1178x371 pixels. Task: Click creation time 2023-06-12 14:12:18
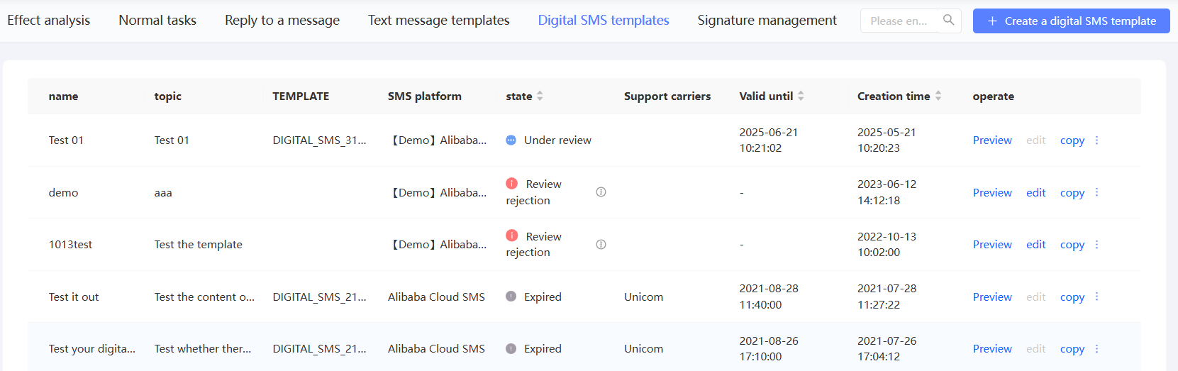coord(887,192)
